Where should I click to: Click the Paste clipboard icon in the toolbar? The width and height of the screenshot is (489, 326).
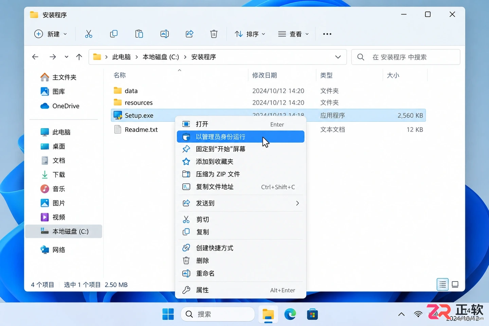click(x=139, y=34)
